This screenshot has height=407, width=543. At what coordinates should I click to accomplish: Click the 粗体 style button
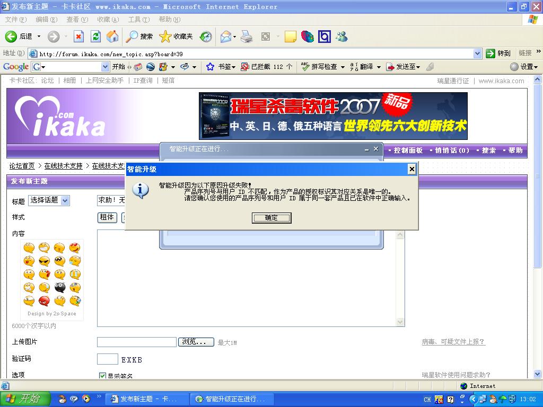click(x=107, y=217)
